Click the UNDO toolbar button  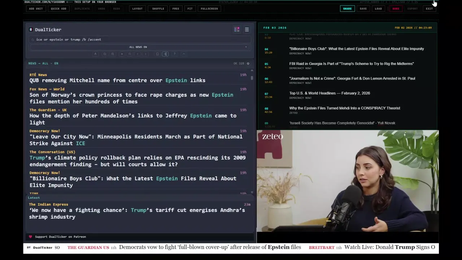click(101, 9)
